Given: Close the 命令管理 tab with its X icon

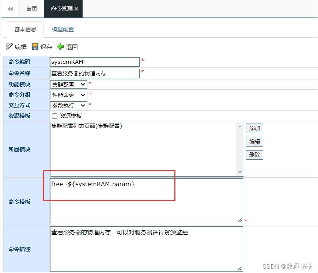Looking at the screenshot, I should tap(76, 9).
